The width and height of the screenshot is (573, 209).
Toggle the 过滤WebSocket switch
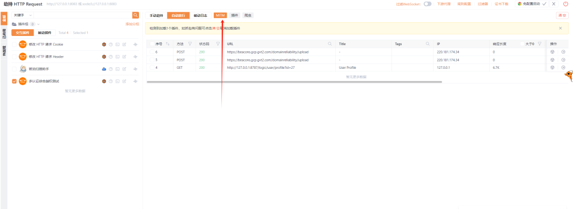pos(428,4)
